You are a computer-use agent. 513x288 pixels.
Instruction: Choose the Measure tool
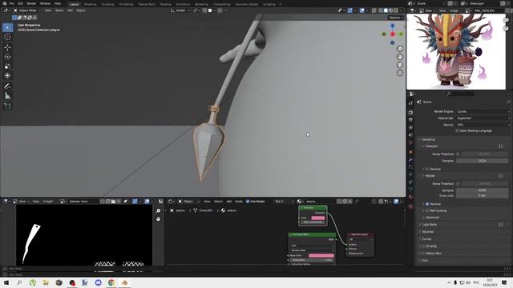(x=7, y=96)
